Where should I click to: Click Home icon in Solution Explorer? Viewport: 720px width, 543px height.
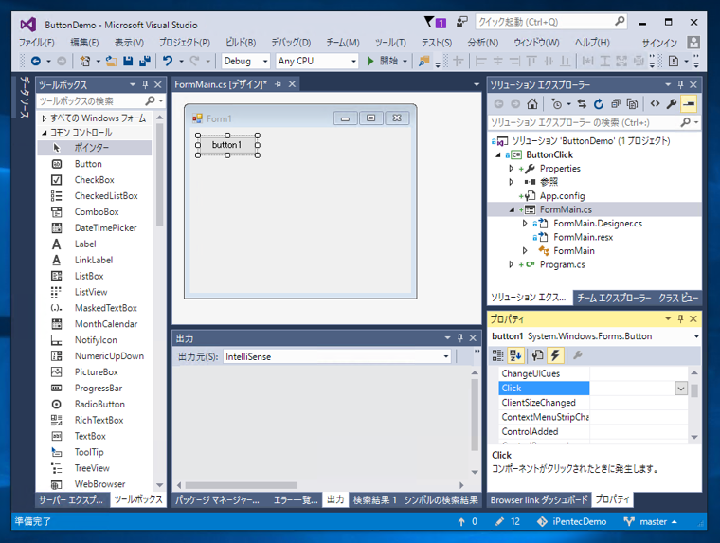[533, 104]
